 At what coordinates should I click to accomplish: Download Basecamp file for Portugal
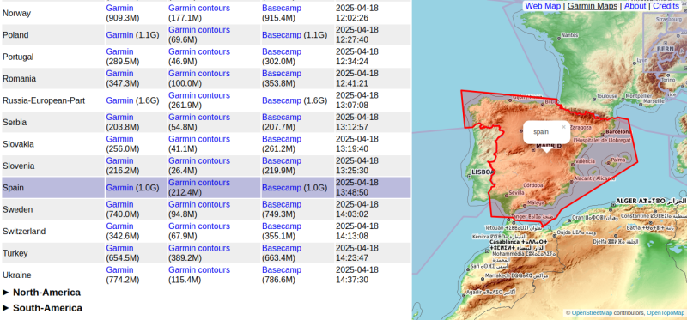pos(282,51)
